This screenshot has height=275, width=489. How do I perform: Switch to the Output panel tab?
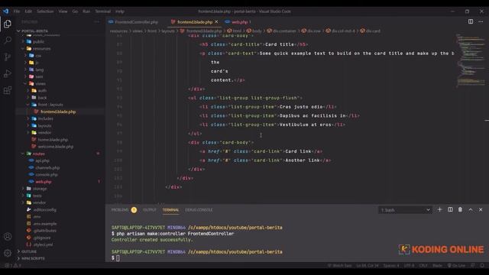point(150,210)
